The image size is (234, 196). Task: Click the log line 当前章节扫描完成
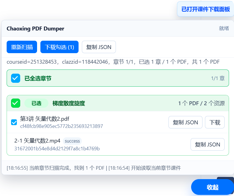click(x=56, y=168)
